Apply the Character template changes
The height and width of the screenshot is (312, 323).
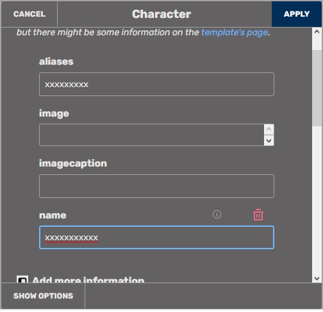(297, 14)
